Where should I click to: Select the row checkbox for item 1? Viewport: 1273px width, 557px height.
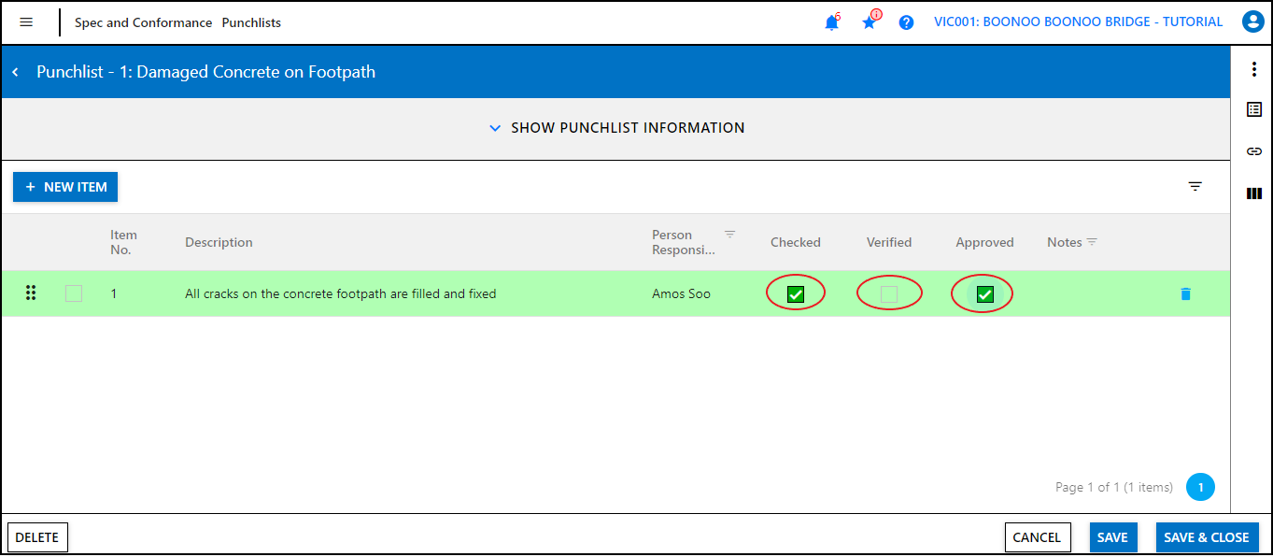(74, 294)
